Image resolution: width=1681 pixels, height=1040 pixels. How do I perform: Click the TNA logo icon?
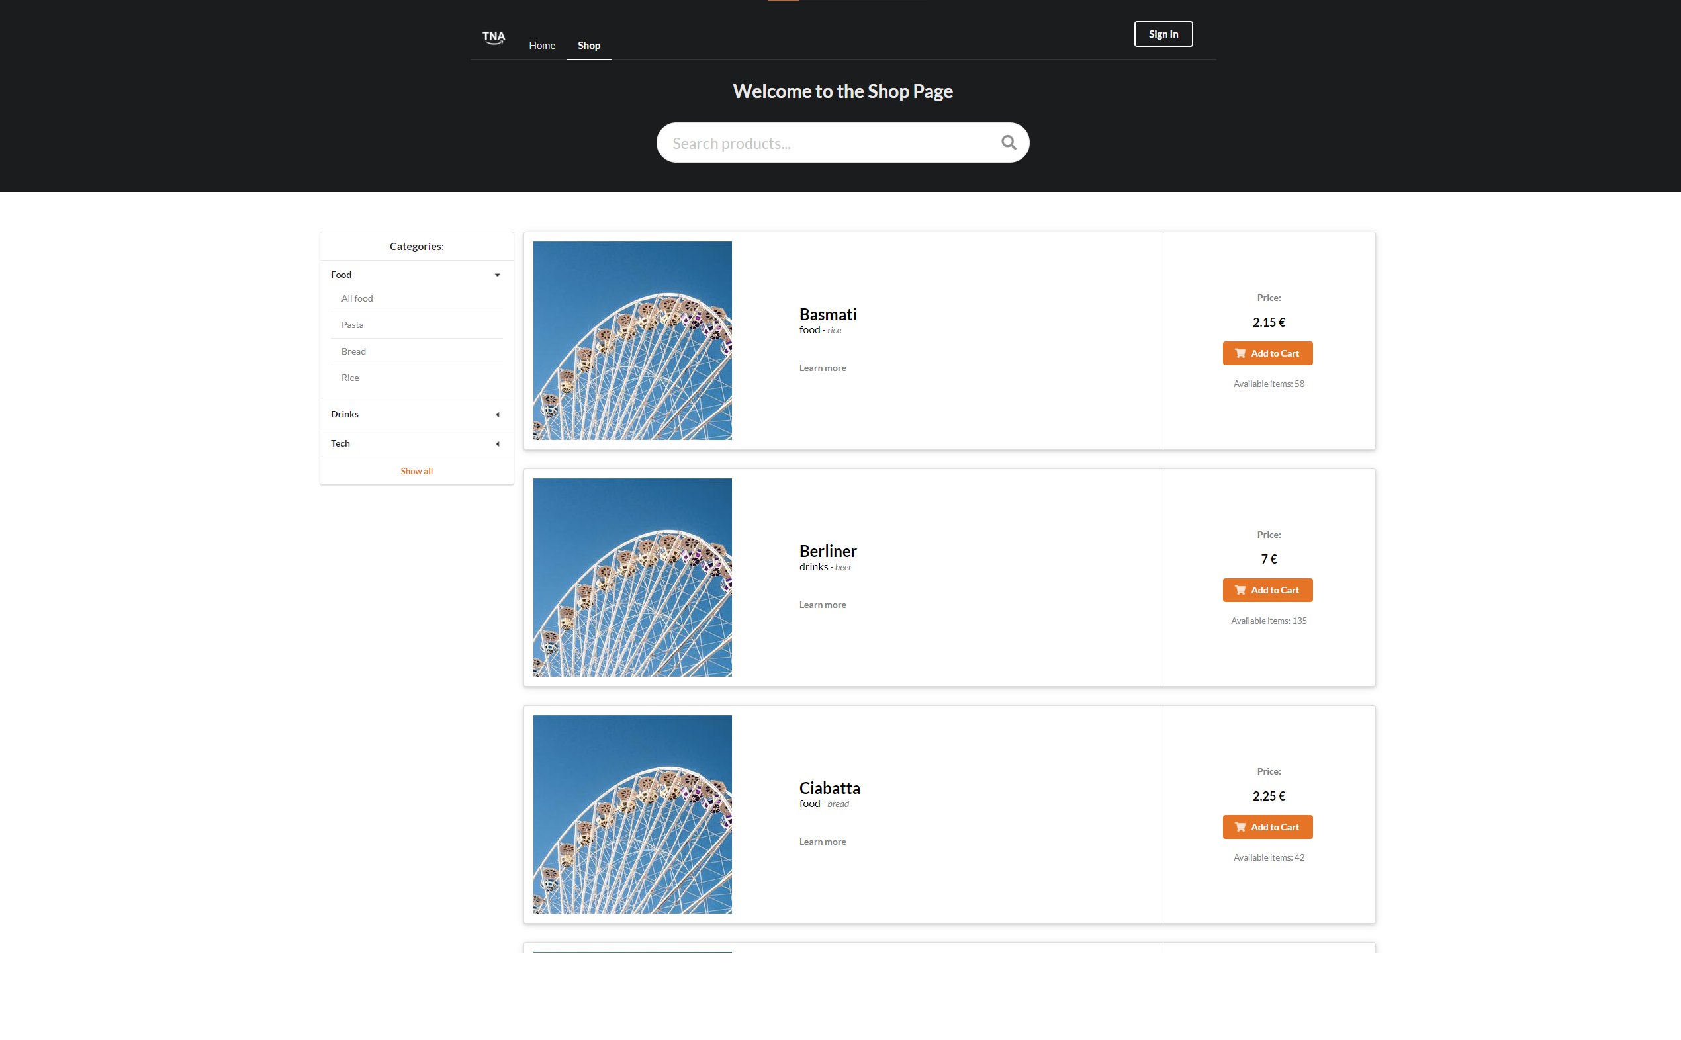coord(493,37)
